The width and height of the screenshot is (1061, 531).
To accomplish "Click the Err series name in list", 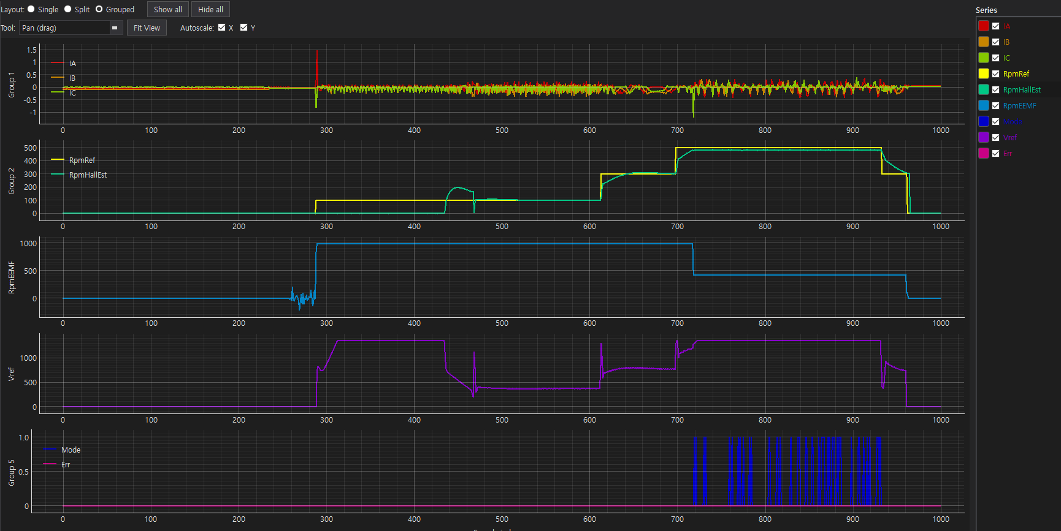I will point(1008,154).
